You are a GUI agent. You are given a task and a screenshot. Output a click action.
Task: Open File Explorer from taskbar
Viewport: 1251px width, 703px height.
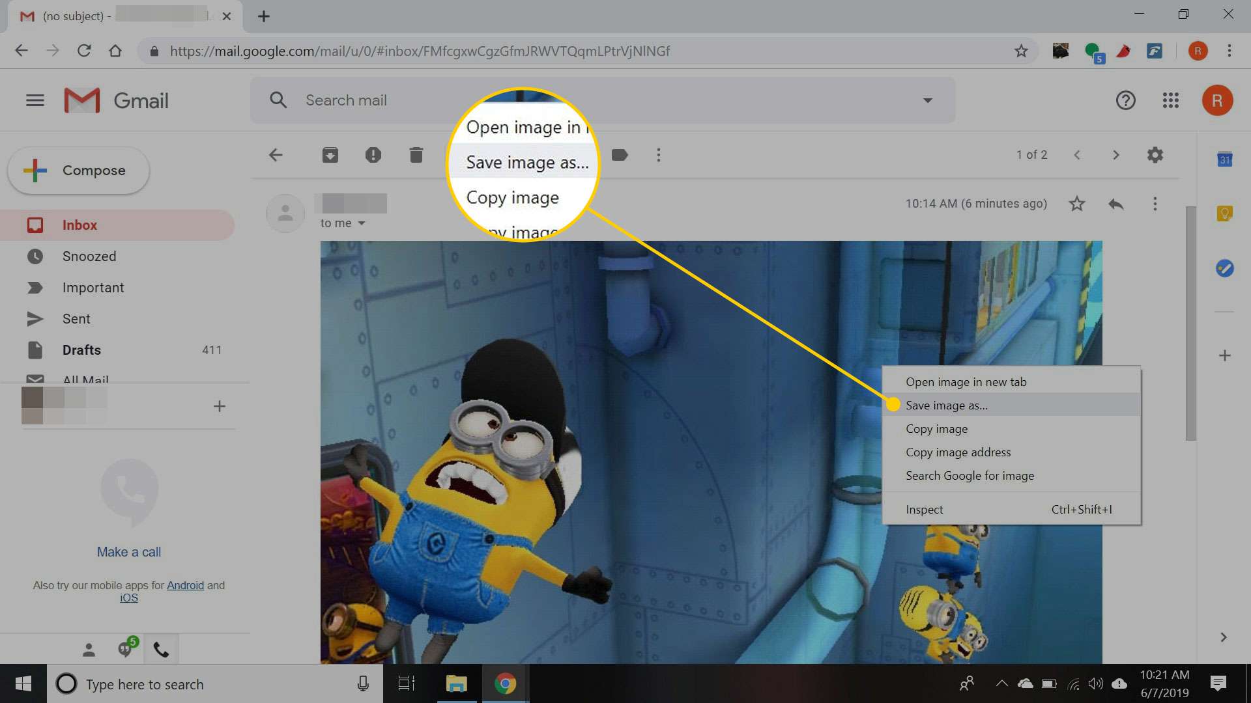[456, 683]
